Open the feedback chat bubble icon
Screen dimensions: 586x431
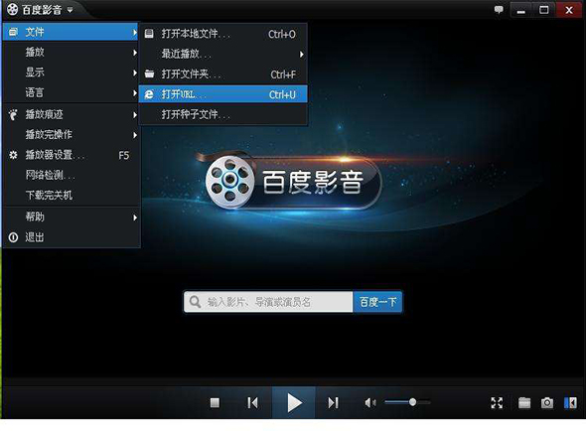tap(499, 9)
